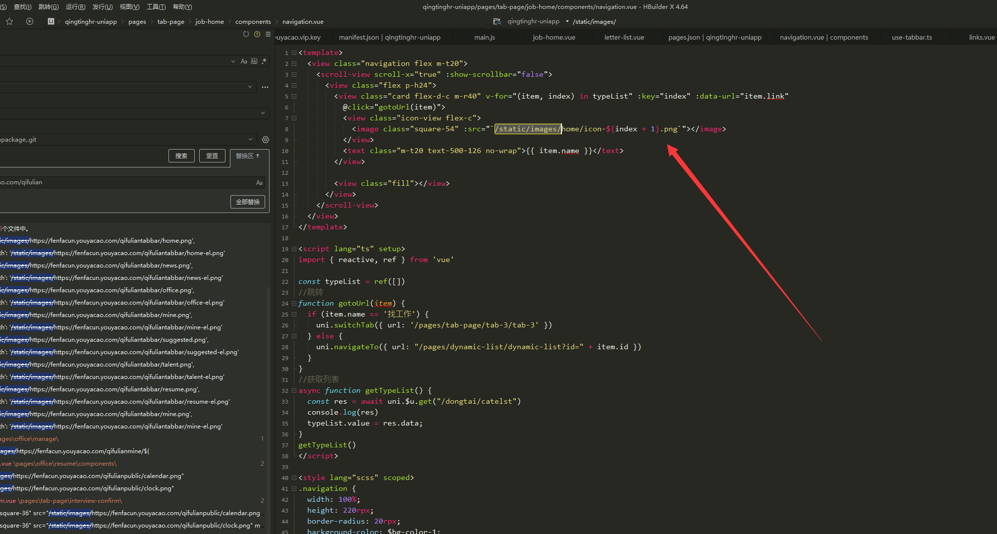Switch to the job-home.vue editor tab
997x534 pixels.
pyautogui.click(x=554, y=37)
